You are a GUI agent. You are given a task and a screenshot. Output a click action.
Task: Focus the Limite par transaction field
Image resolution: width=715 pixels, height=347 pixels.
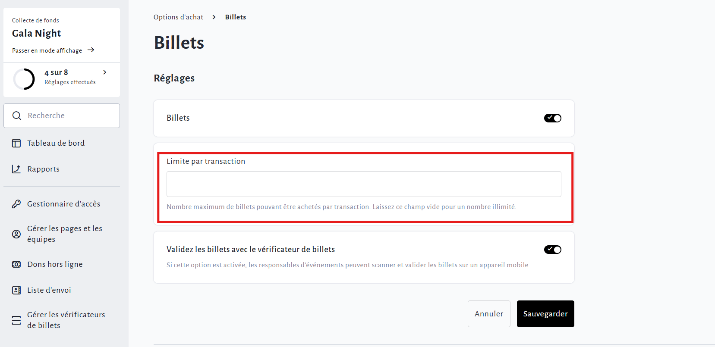click(363, 184)
